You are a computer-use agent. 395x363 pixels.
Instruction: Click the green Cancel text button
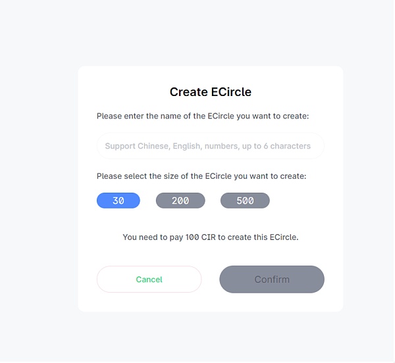click(149, 280)
